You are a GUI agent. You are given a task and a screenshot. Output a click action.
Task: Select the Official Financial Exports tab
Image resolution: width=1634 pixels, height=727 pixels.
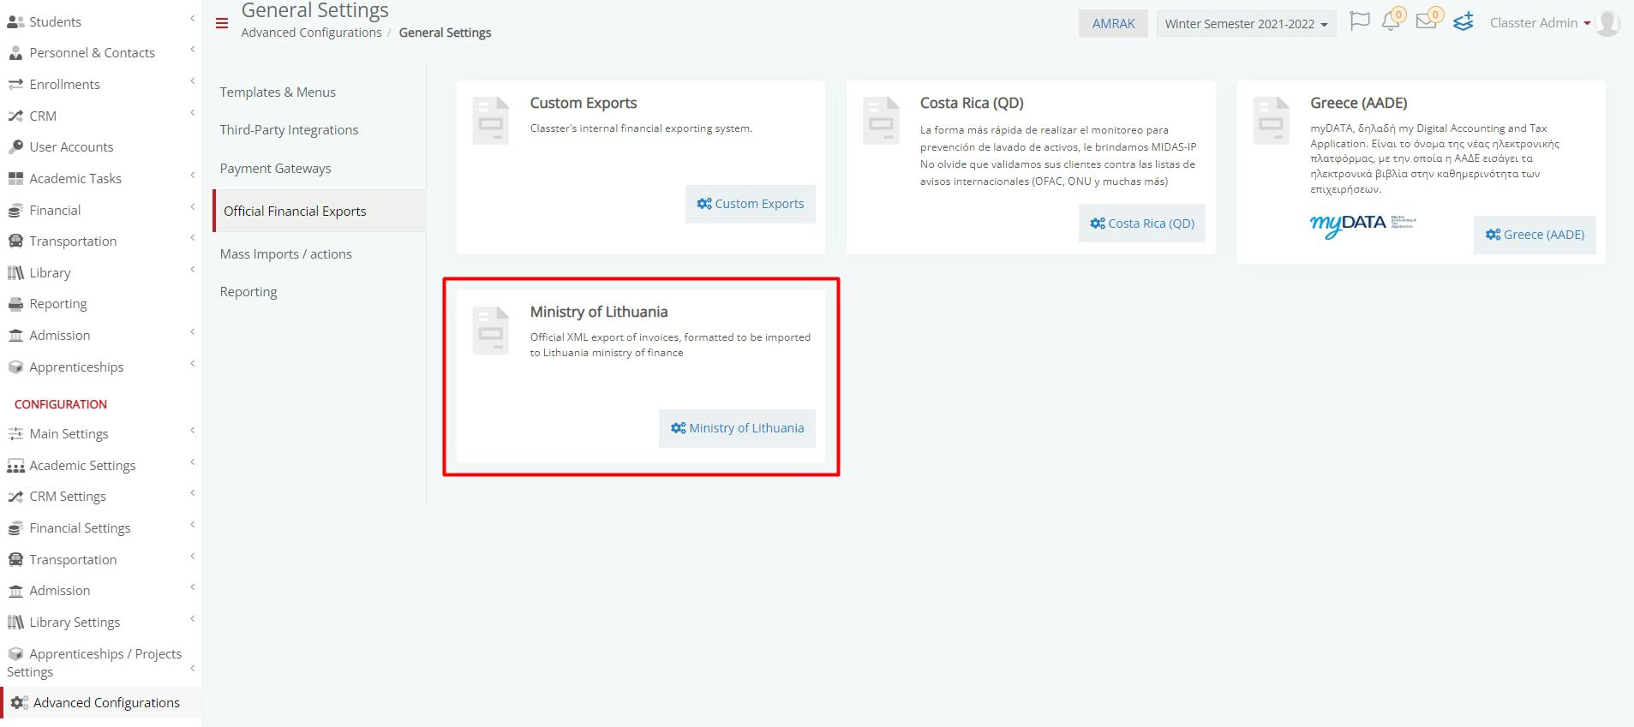coord(319,211)
